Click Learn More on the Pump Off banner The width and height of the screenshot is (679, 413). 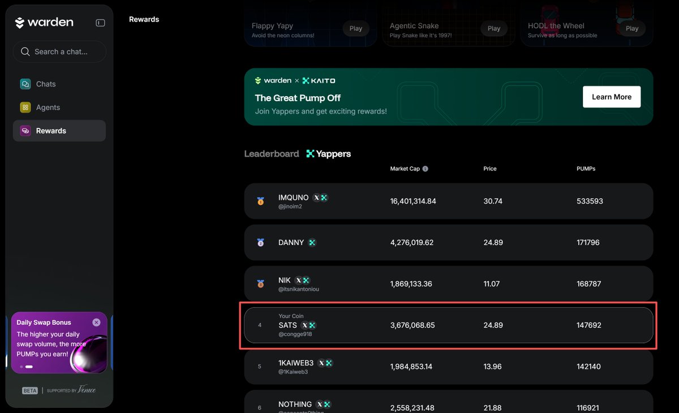612,97
